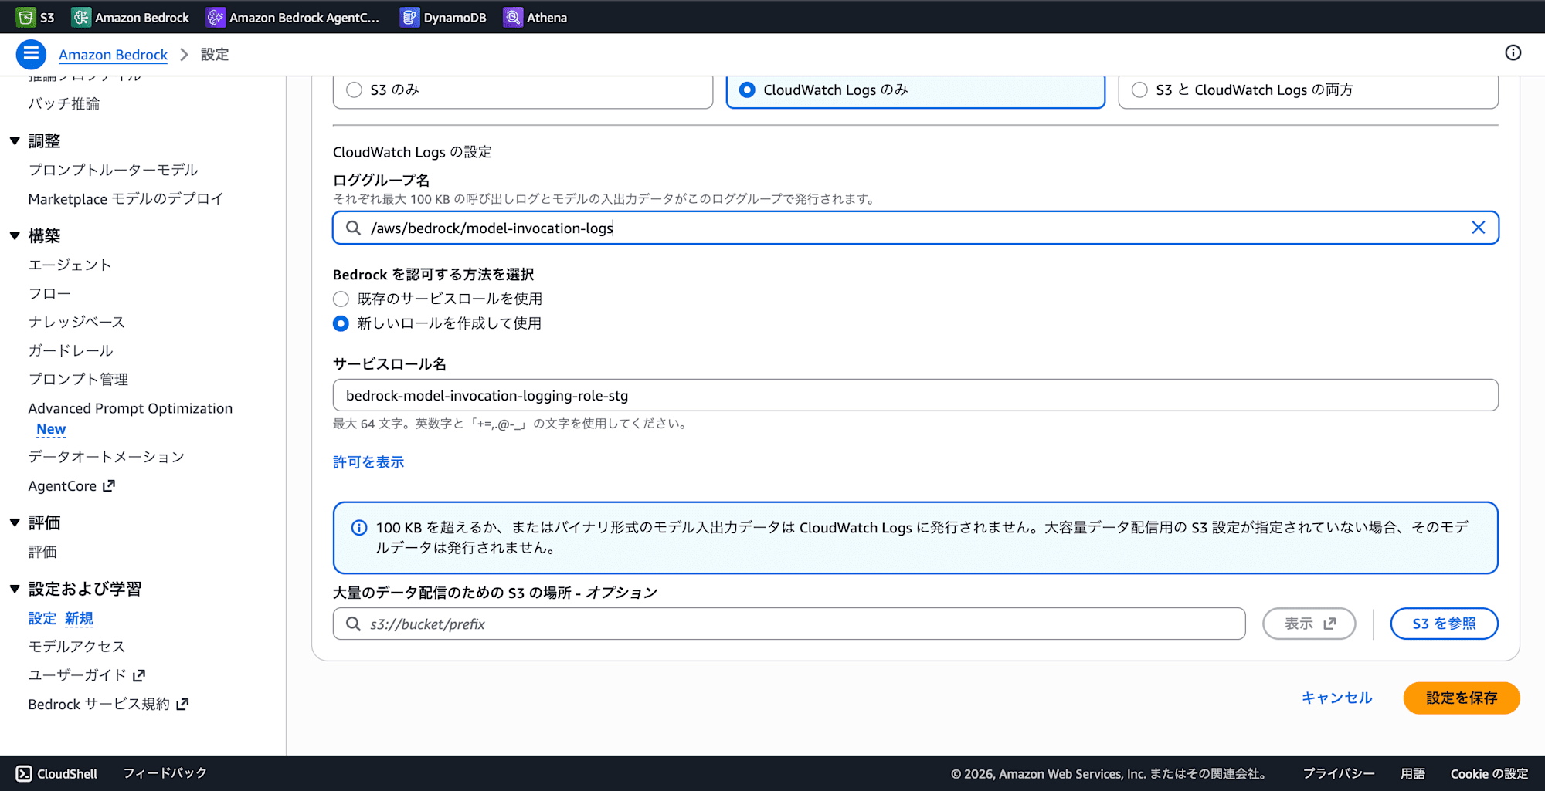Open Marketplace モデルのデプロイ in sidebar

(x=126, y=198)
